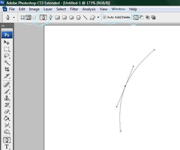Viewport: 180px width, 150px height.
Task: Open the Filter menu
Action: [x=74, y=9]
